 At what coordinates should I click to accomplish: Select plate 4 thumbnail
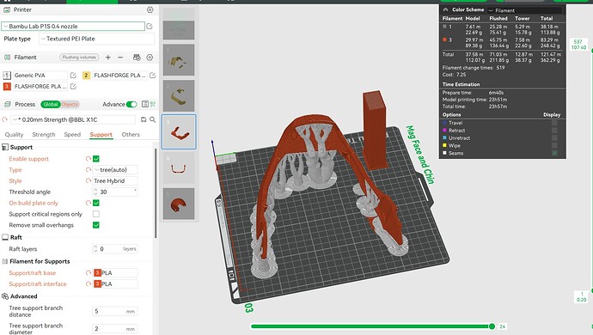click(x=179, y=167)
